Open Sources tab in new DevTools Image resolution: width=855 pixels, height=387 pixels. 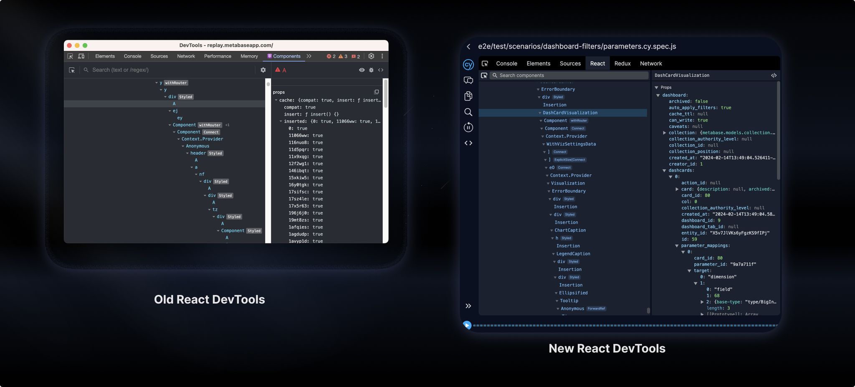point(570,63)
